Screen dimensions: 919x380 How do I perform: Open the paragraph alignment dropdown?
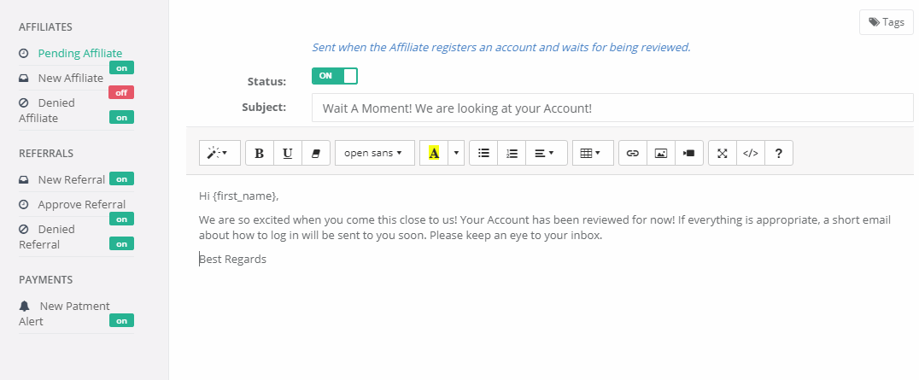click(x=547, y=153)
